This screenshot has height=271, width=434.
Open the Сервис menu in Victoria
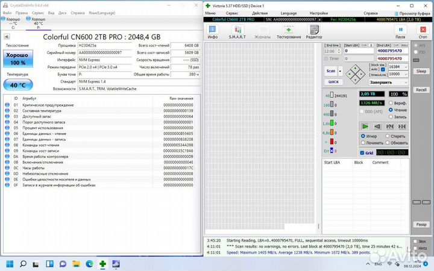[231, 13]
